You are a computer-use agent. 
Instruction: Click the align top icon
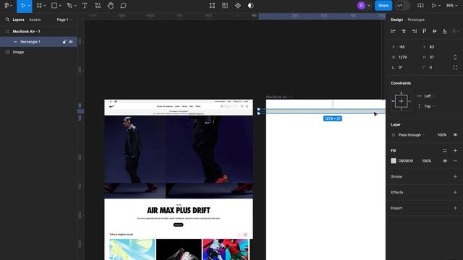click(425, 31)
